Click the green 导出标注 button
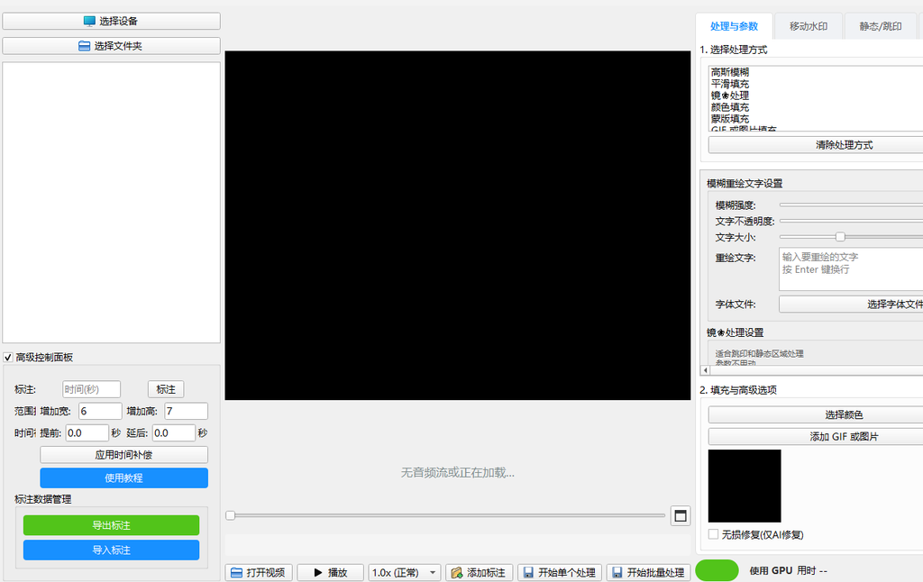923x582 pixels. (x=111, y=525)
